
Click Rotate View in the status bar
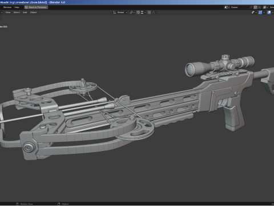click(27, 204)
